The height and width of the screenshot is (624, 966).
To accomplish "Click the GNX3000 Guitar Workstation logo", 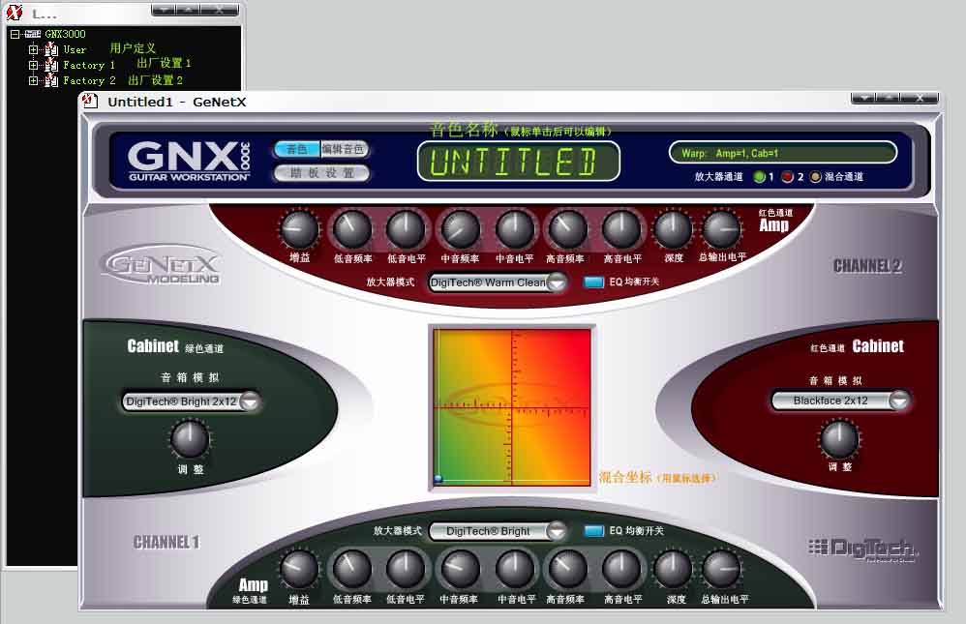I will click(189, 162).
